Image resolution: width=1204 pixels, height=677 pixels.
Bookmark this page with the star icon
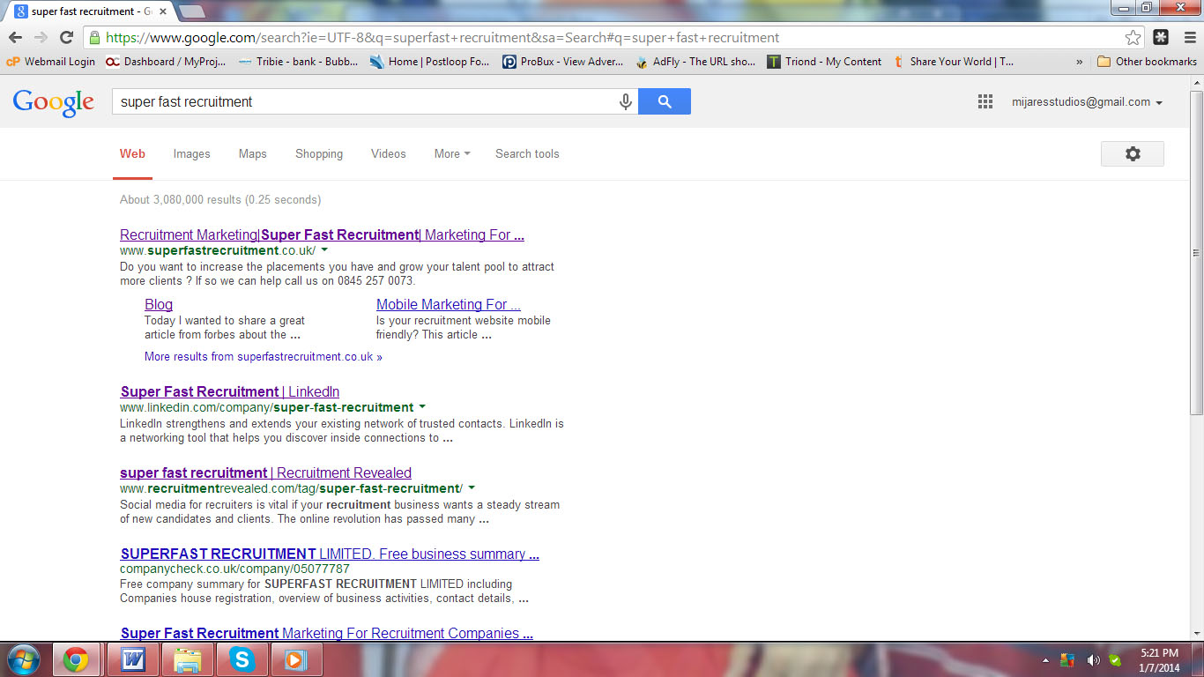click(x=1133, y=38)
